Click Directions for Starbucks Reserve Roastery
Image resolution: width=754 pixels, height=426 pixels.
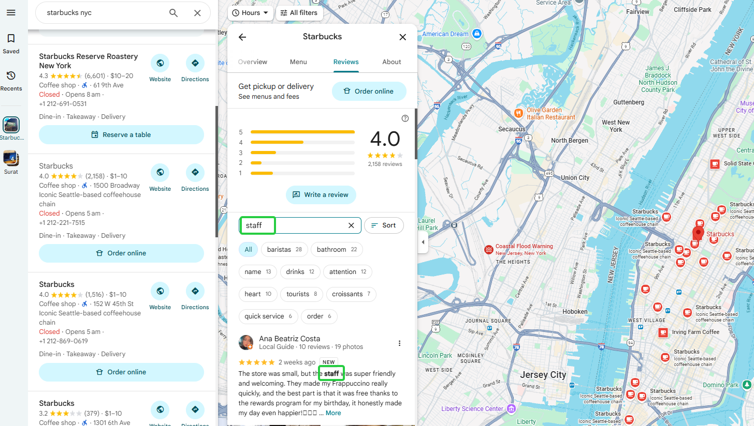[x=195, y=63]
